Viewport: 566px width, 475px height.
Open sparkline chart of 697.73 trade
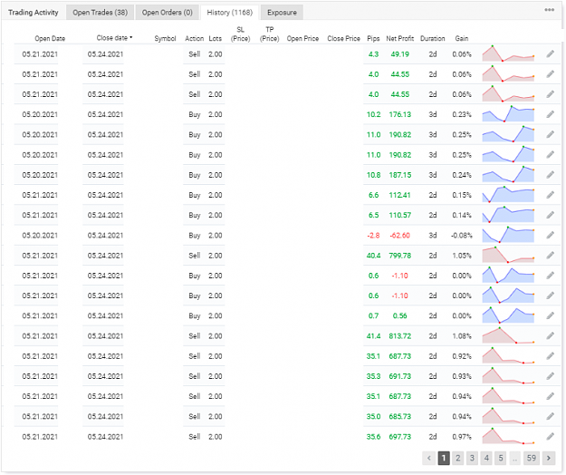(508, 436)
